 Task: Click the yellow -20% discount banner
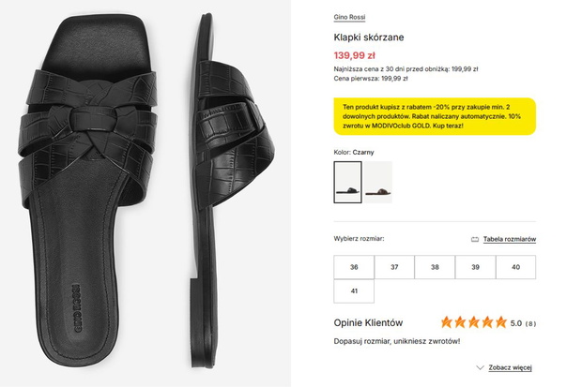435,116
